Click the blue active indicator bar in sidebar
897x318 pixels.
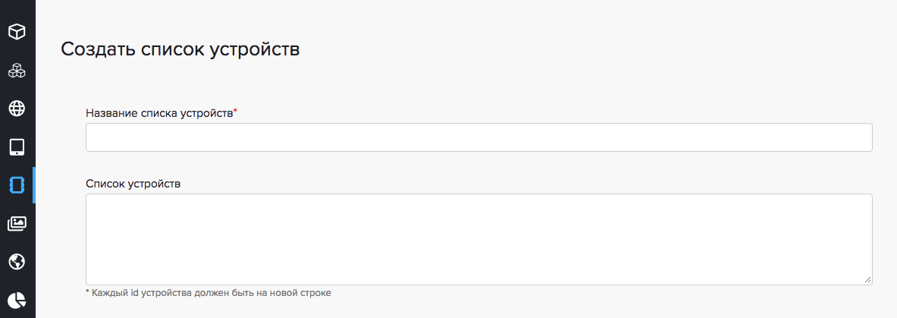[x=34, y=185]
